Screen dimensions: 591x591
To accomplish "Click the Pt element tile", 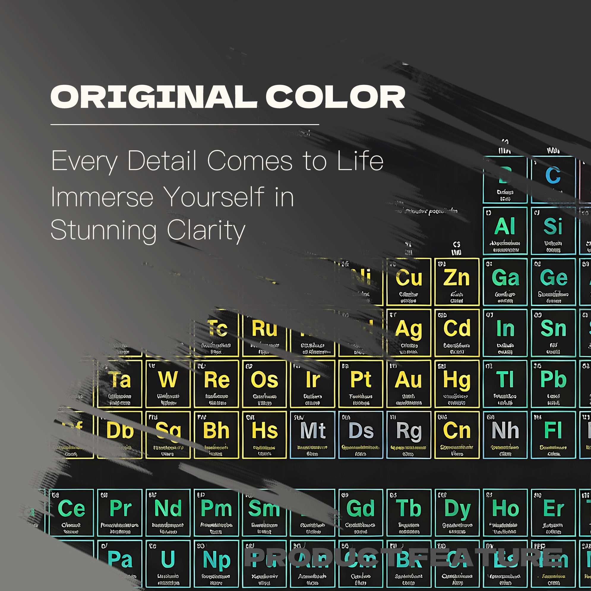I will coord(361,384).
